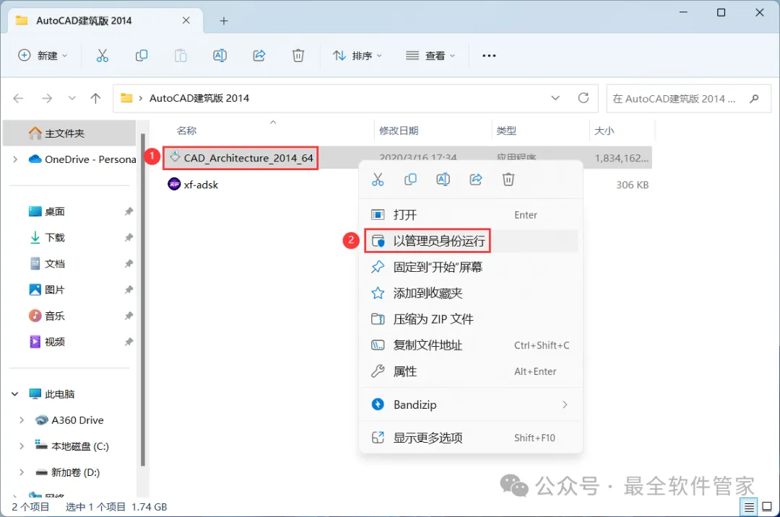This screenshot has width=780, height=517.
Task: Click the Delete trash icon in the toolbar
Action: click(298, 56)
